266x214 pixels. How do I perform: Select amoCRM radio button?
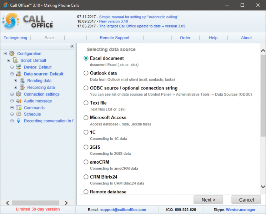(86, 162)
